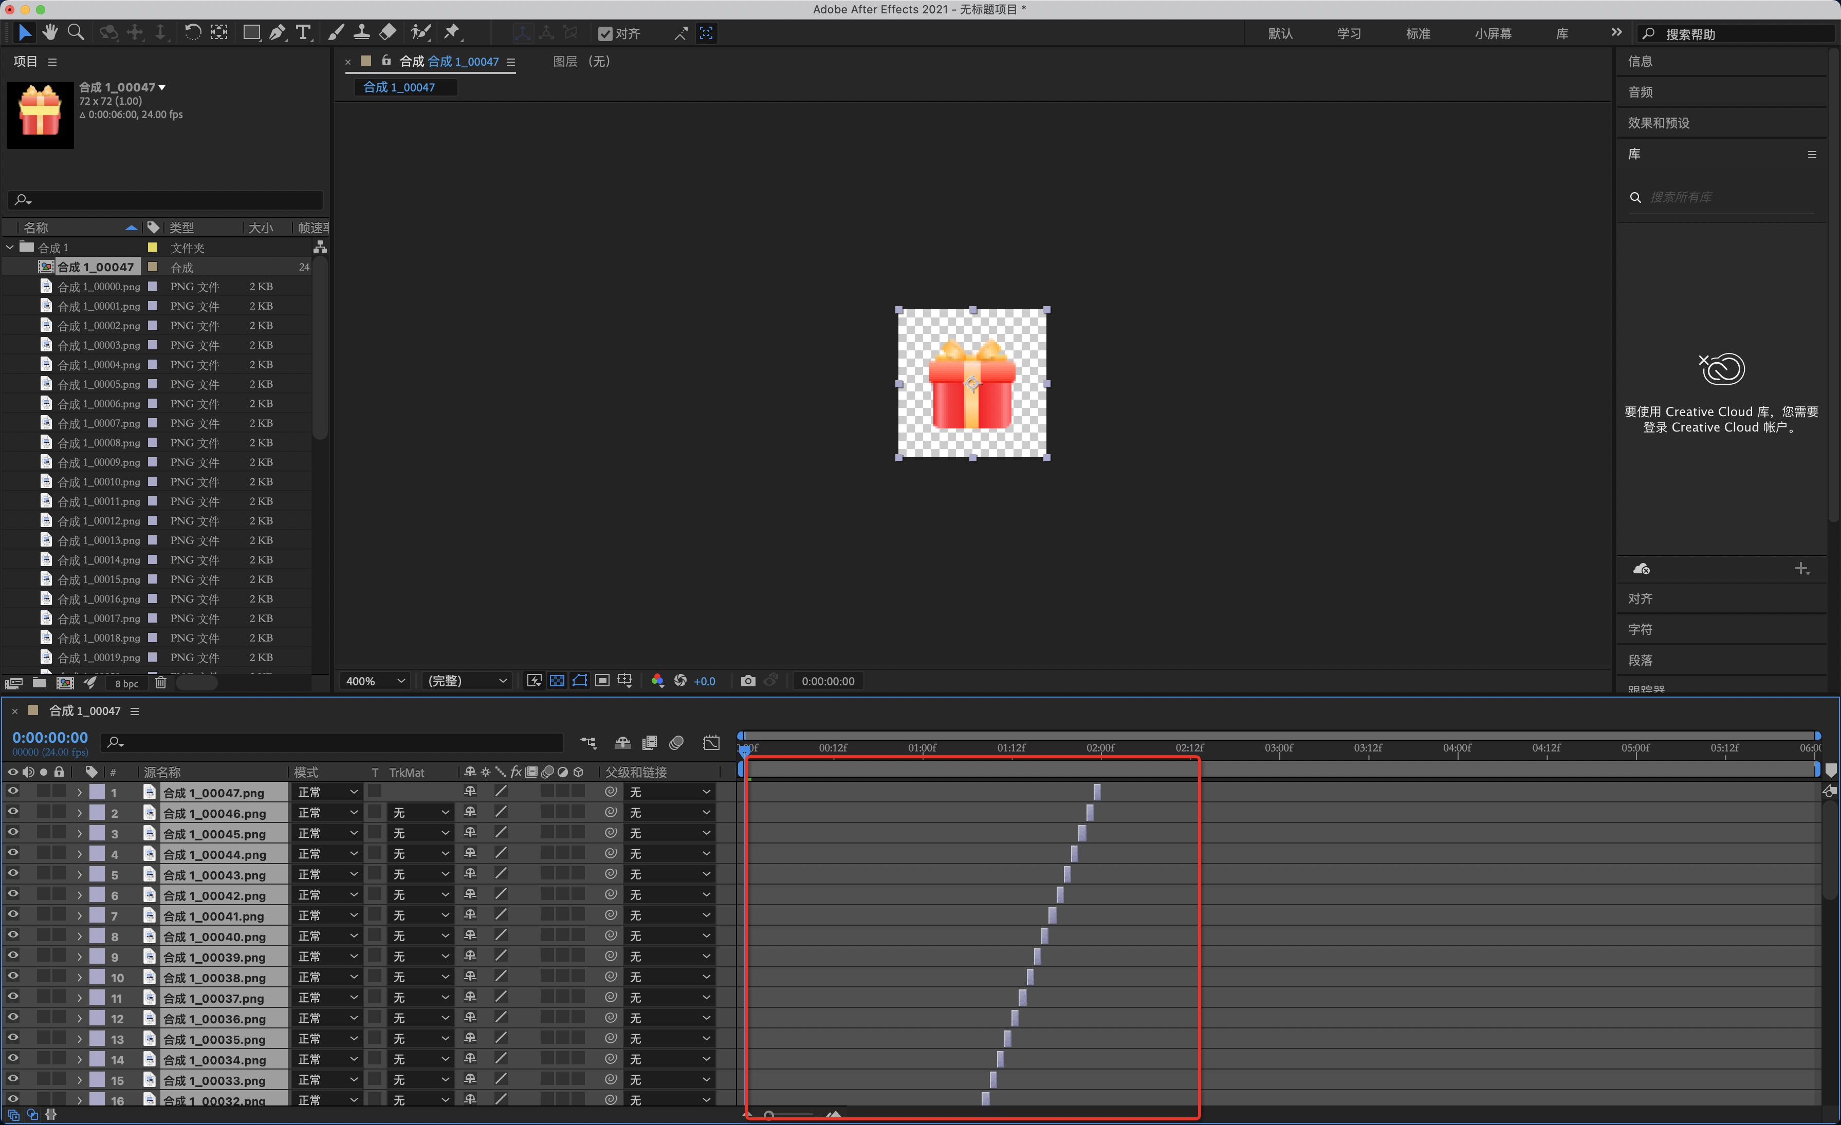Switch to the 标准 workspace

coord(1417,33)
